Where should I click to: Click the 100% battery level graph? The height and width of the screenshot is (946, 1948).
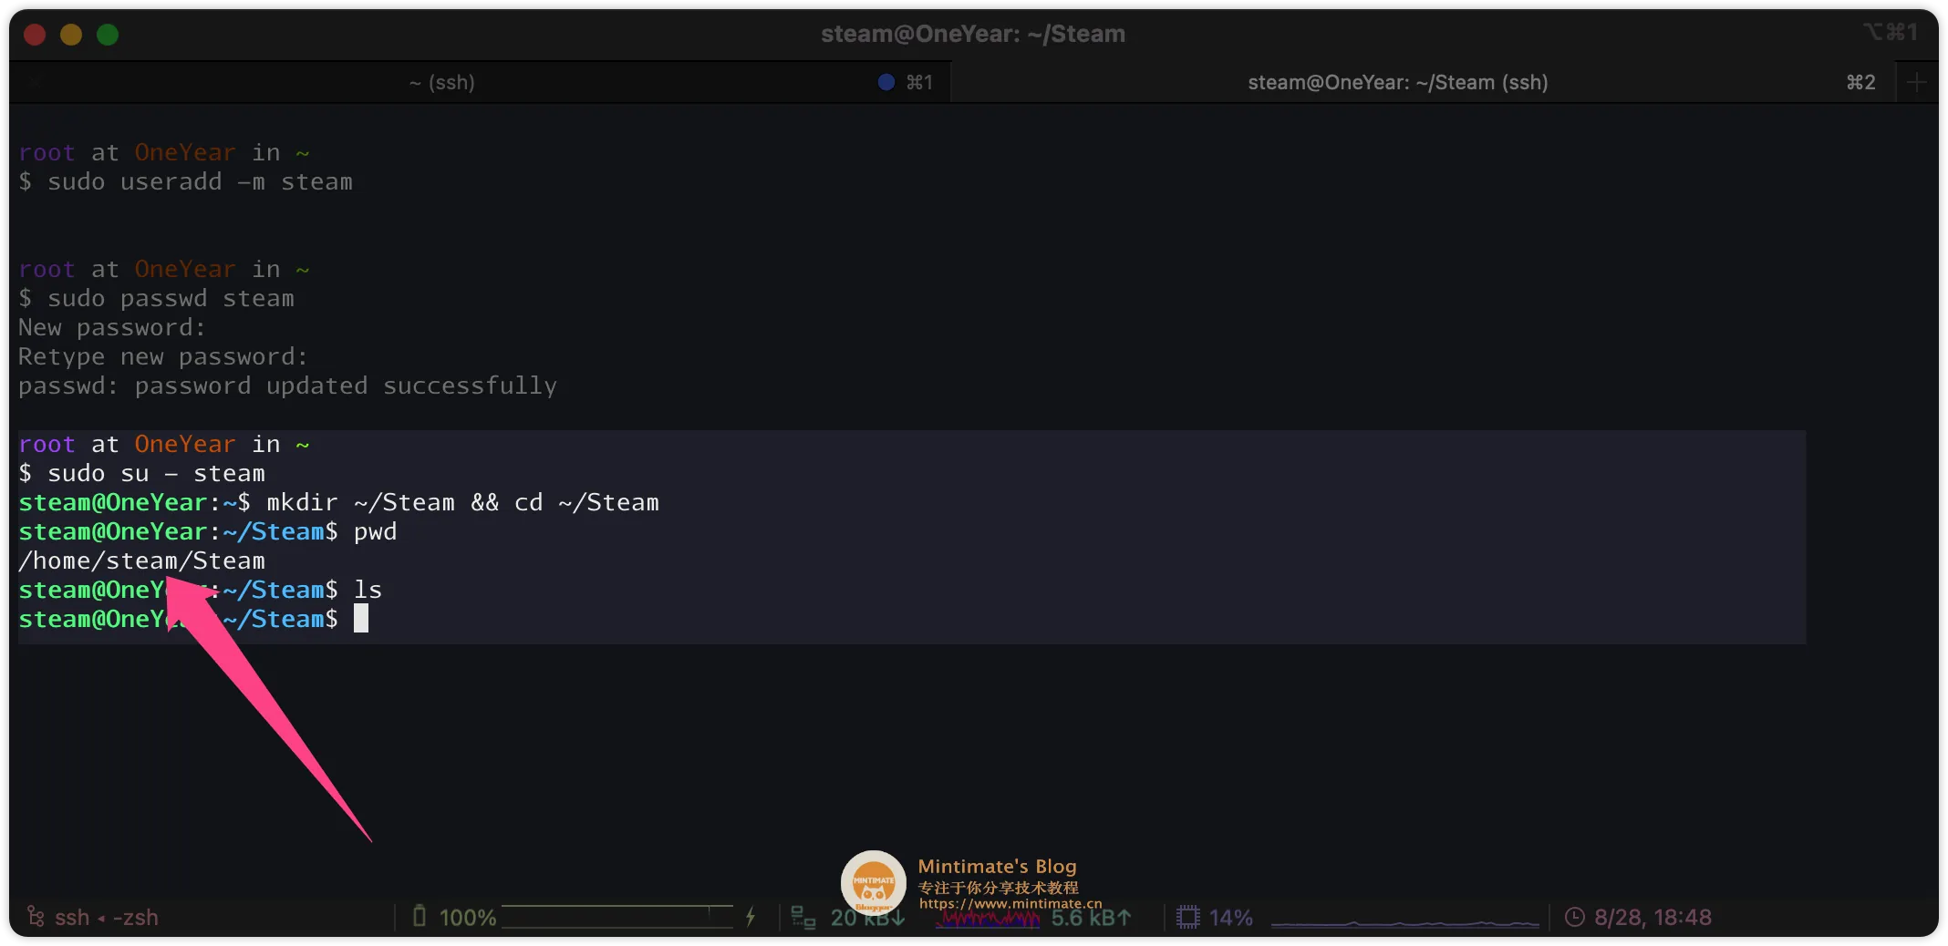coord(617,917)
